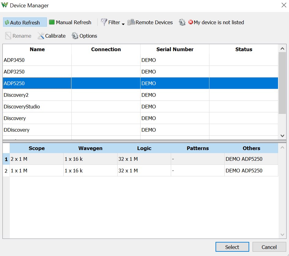
Task: Select the ADP5250 device row
Action: pyautogui.click(x=141, y=83)
